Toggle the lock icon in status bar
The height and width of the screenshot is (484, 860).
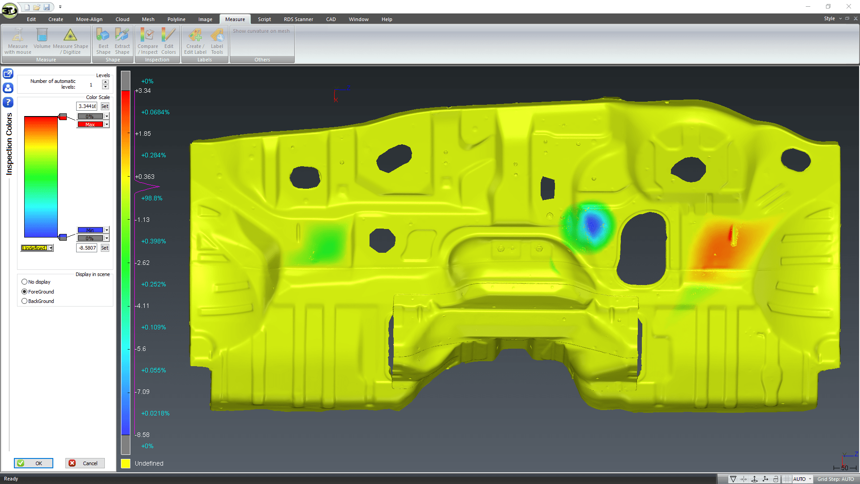coord(776,479)
